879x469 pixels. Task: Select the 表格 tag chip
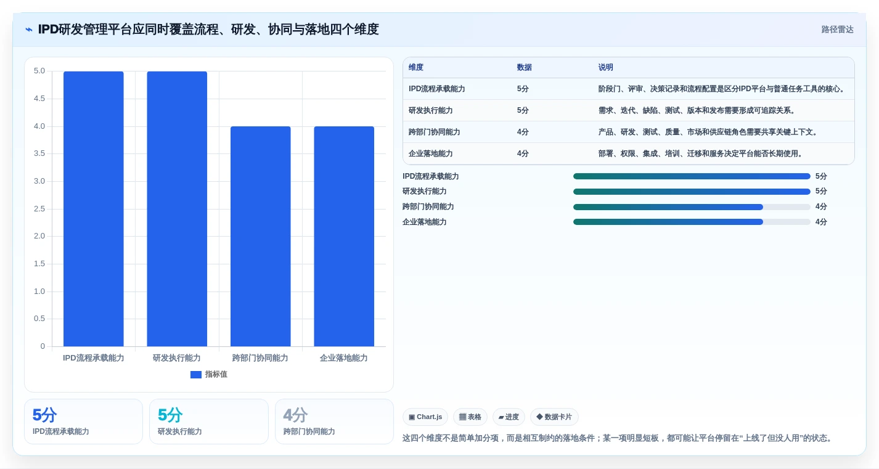(x=470, y=417)
